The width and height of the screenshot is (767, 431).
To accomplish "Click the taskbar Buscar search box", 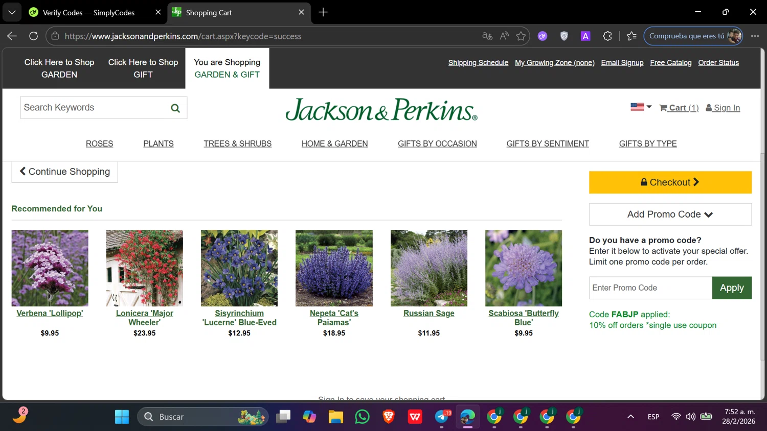I will point(203,417).
